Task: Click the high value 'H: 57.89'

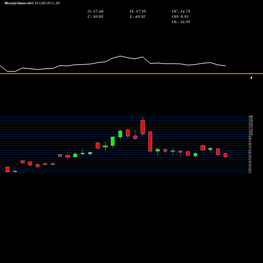Action: coord(138,12)
